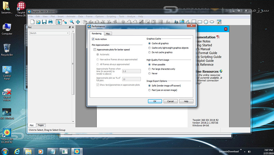This screenshot has width=274, height=155.
Task: Select Cache only lightweight graphics objects
Action: (149, 48)
